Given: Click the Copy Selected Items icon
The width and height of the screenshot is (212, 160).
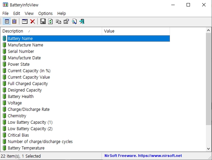Looking at the screenshot, I should click(x=58, y=21).
